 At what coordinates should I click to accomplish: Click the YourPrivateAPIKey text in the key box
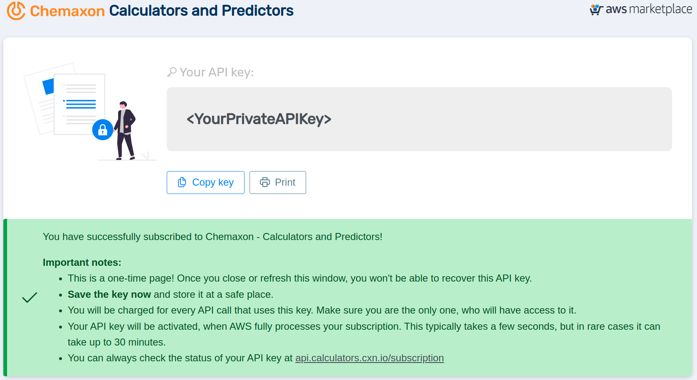[x=259, y=119]
